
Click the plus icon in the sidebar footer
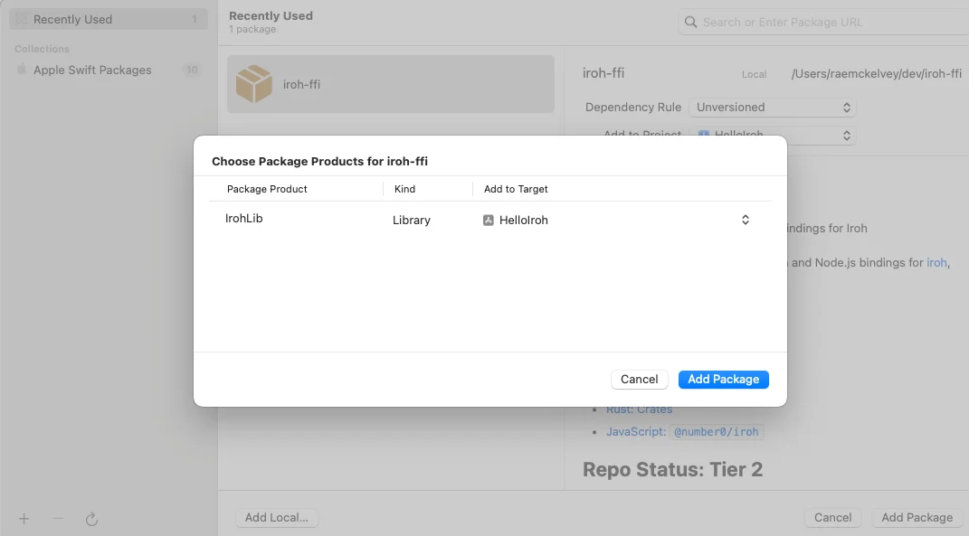click(24, 519)
